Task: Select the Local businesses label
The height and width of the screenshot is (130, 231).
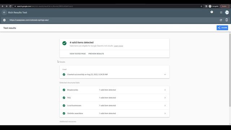Action: pos(74,105)
